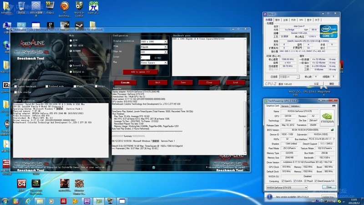Image resolution: width=364 pixels, height=205 pixels.
Task: Switch to the GPU-Z taskbar button
Action: tap(99, 201)
